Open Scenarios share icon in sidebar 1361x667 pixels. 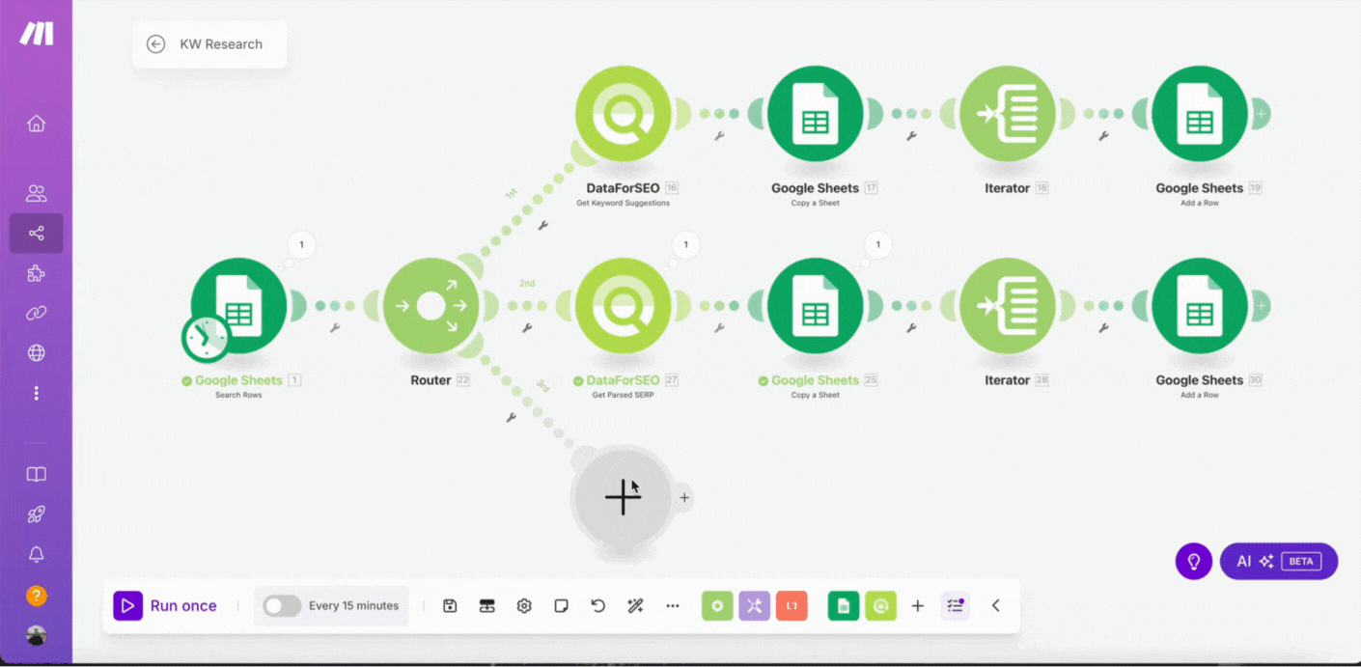36,234
